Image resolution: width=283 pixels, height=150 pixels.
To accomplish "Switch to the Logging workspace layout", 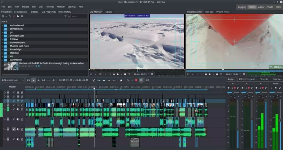I will click(x=242, y=7).
